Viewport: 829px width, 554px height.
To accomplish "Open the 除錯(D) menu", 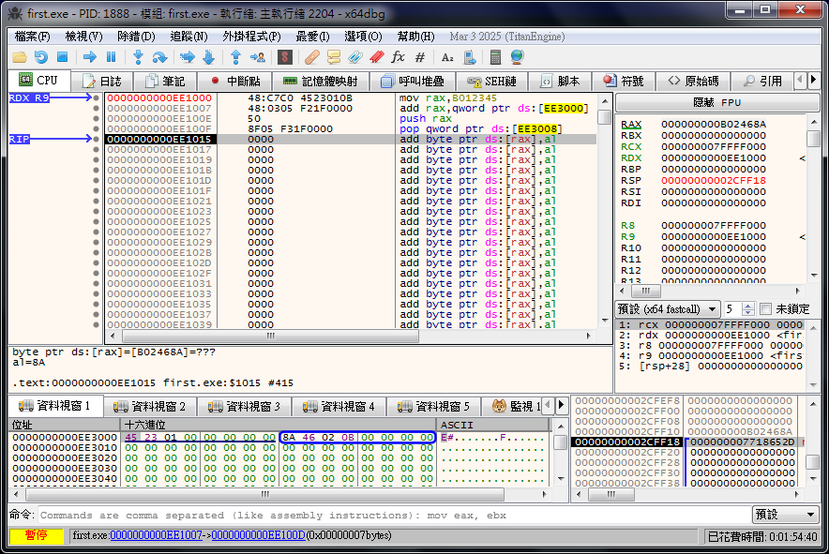I will tap(136, 37).
